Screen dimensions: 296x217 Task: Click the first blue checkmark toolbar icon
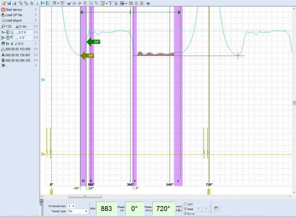point(69,3)
